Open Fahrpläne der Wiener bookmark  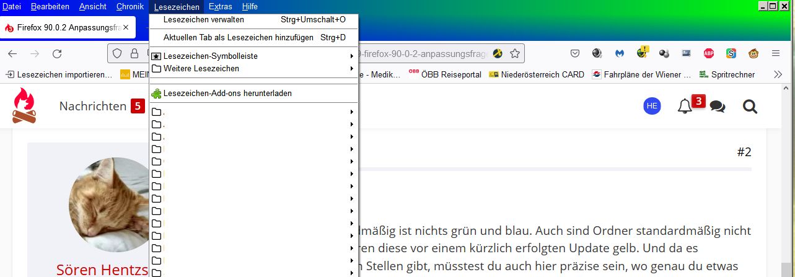(641, 74)
